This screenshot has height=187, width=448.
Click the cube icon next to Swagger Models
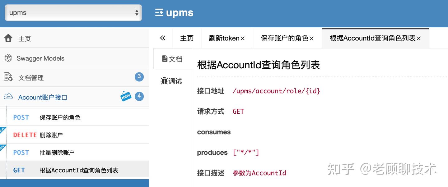point(8,58)
